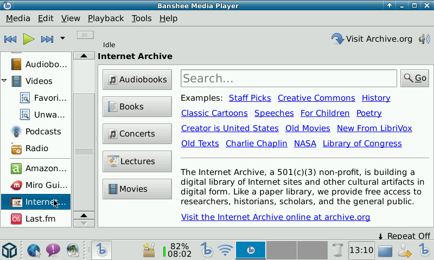Click the lower up-arrow scrollbar stepper
This screenshot has width=434, height=260.
coord(84,216)
